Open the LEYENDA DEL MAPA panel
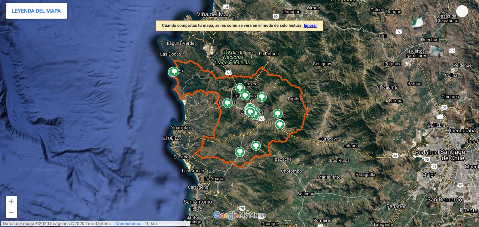Screen dimensions: 479x227 (36, 11)
